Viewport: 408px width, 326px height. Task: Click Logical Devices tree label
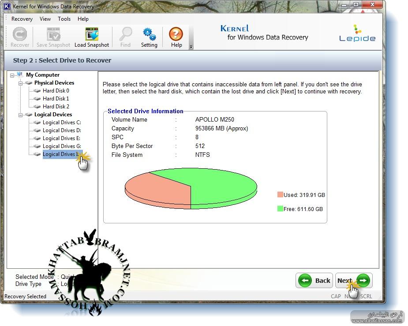point(53,115)
